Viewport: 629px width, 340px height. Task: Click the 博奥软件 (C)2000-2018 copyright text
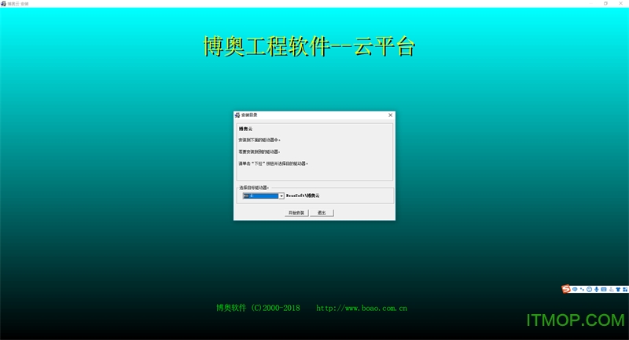(258, 308)
